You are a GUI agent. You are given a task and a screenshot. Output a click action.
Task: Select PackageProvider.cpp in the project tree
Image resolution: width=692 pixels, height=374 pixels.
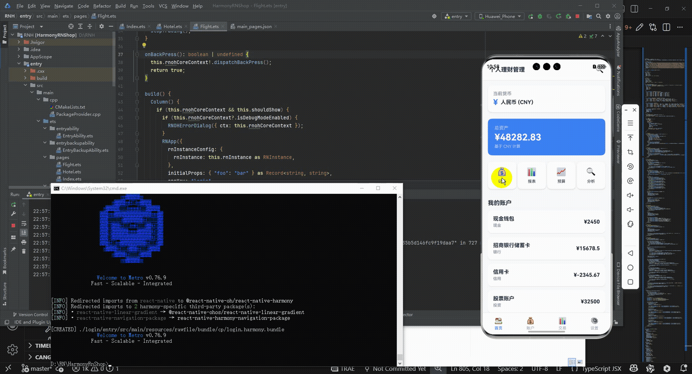(x=78, y=114)
